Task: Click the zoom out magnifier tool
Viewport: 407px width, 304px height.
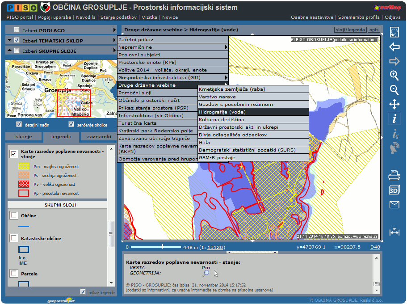Action: [x=394, y=90]
